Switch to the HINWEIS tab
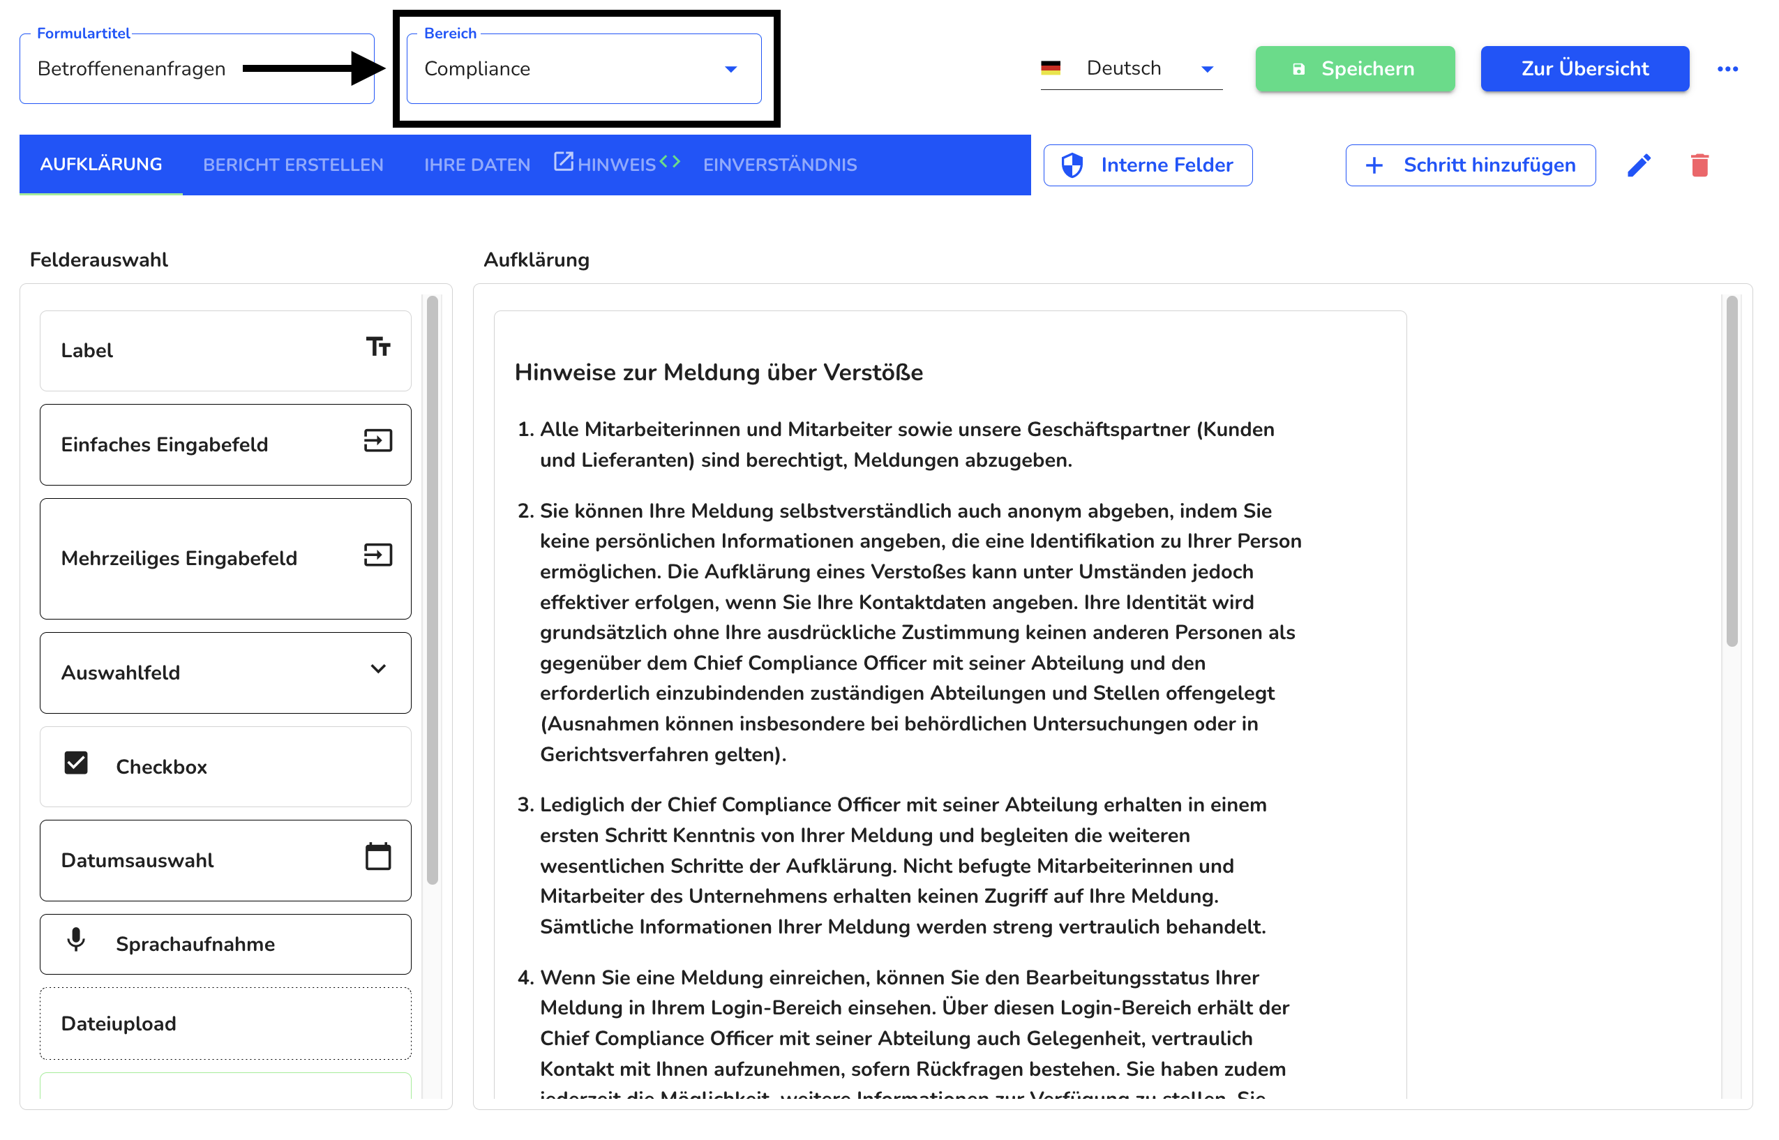1779x1140 pixels. [x=617, y=165]
